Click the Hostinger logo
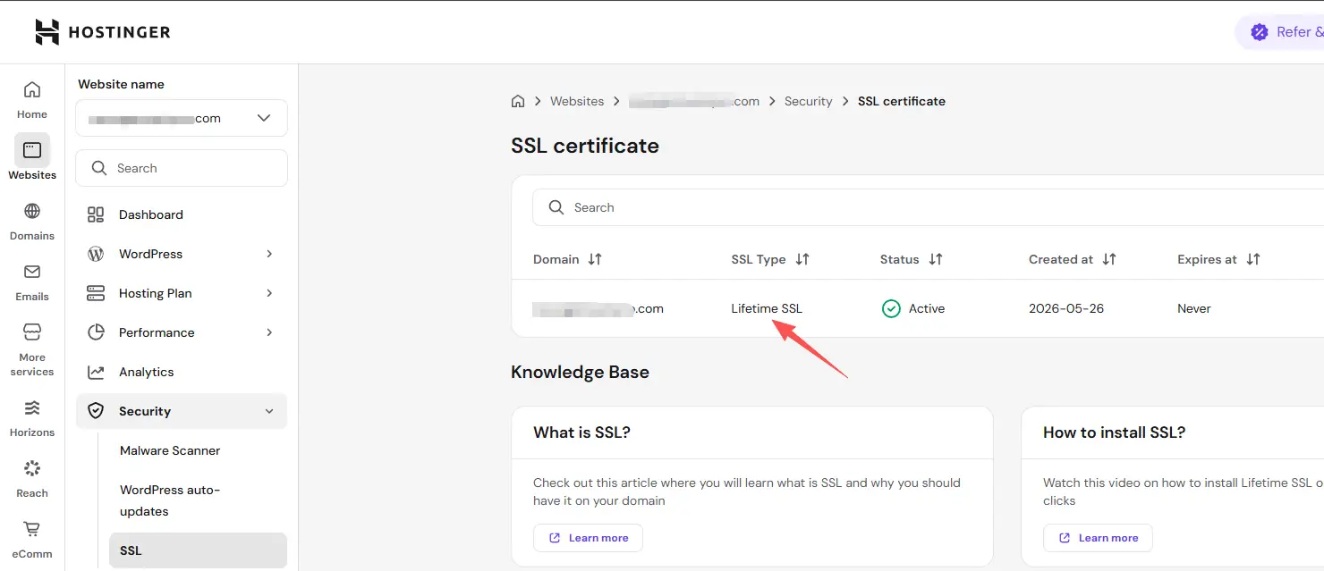This screenshot has height=571, width=1324. pyautogui.click(x=103, y=32)
